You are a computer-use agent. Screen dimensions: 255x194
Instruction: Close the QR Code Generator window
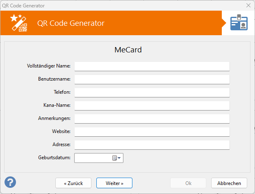tap(248, 5)
